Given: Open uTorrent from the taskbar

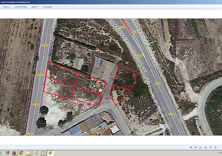Looking at the screenshot, I should (x=43, y=153).
